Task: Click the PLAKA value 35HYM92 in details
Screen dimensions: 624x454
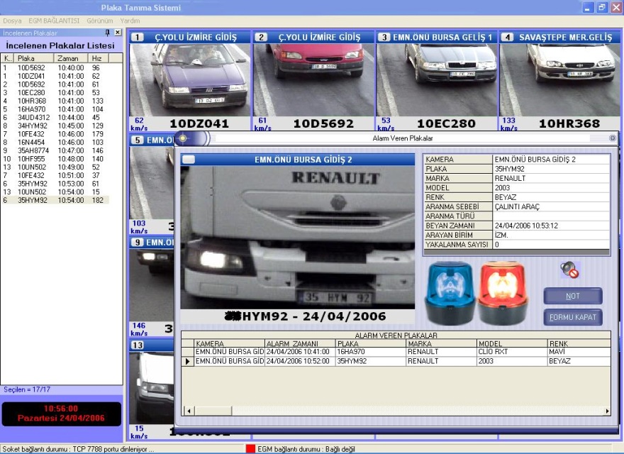Action: click(x=551, y=169)
